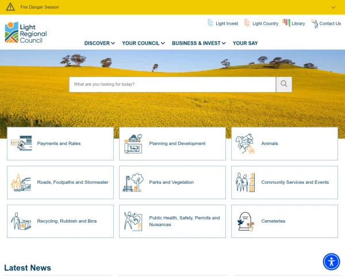
Task: Click the Animals tile icon
Action: tap(246, 144)
